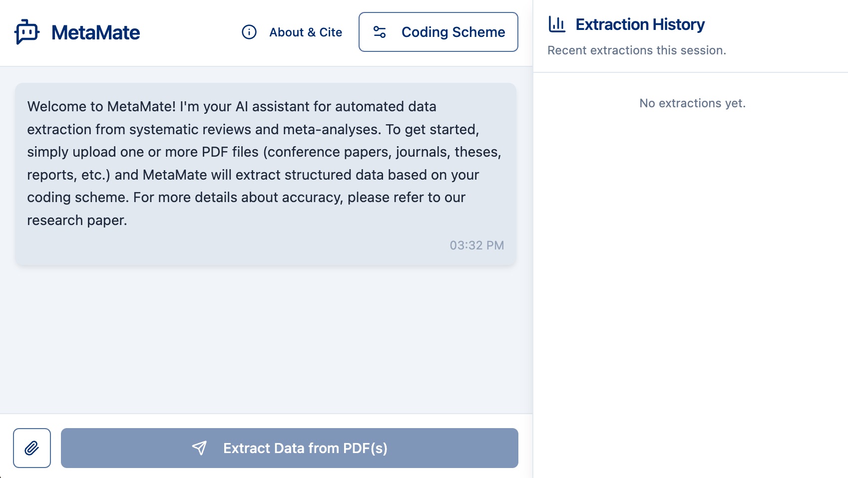
Task: Click the bar chart Extraction History icon
Action: point(557,24)
